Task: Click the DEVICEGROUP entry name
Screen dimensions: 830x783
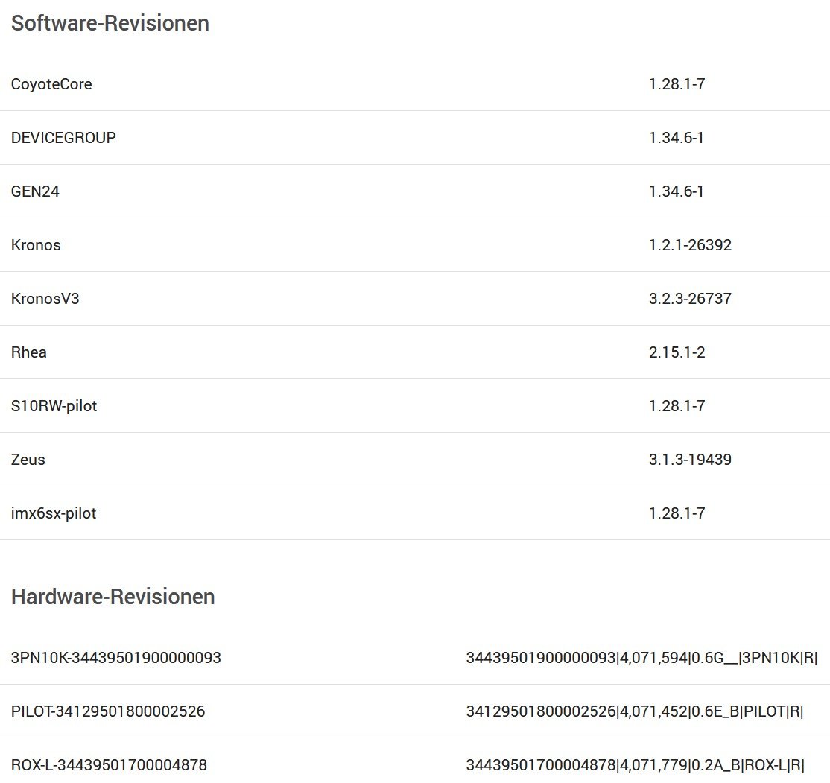Action: [x=63, y=138]
